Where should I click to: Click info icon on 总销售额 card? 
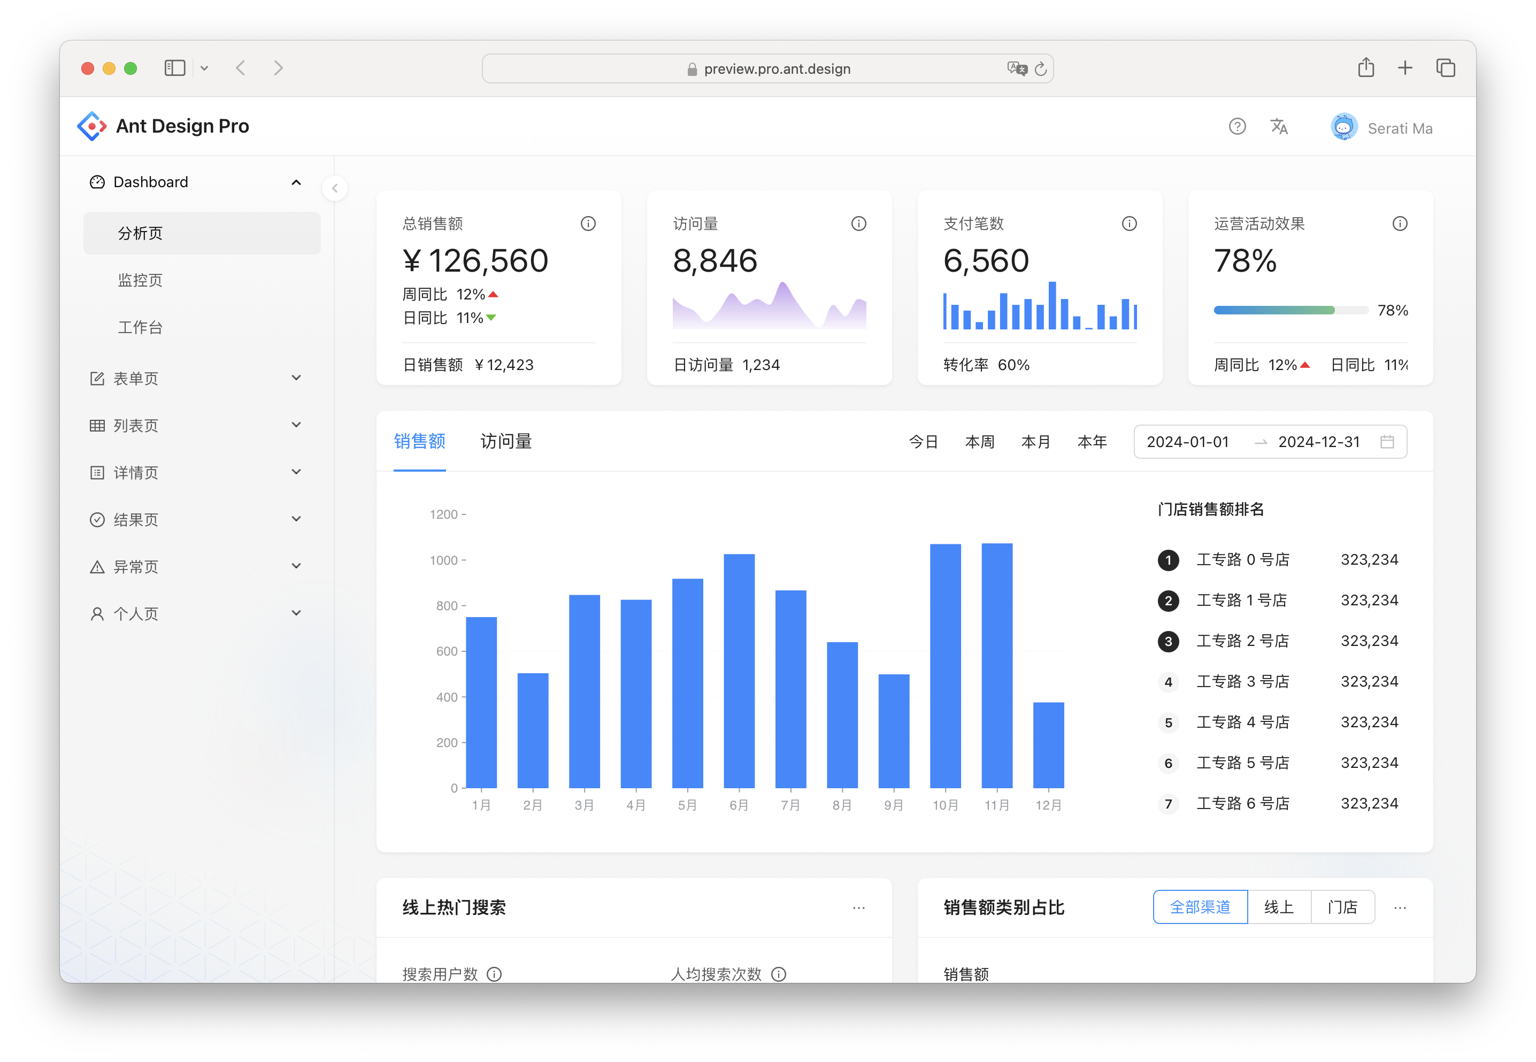pyautogui.click(x=588, y=224)
